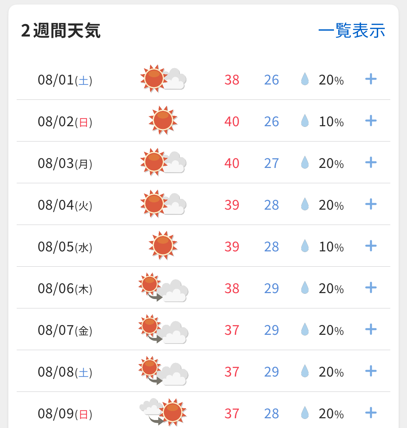Click cloudy-then-sunny icon for 08/09

[x=163, y=412]
